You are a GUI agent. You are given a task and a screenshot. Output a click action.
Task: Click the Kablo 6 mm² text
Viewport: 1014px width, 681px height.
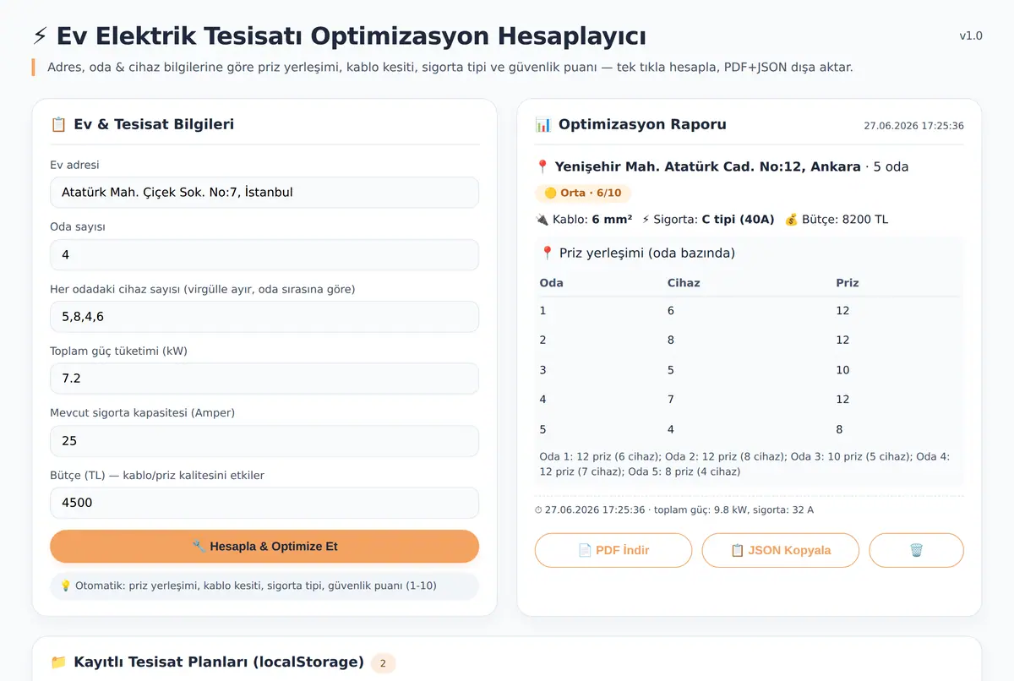592,220
